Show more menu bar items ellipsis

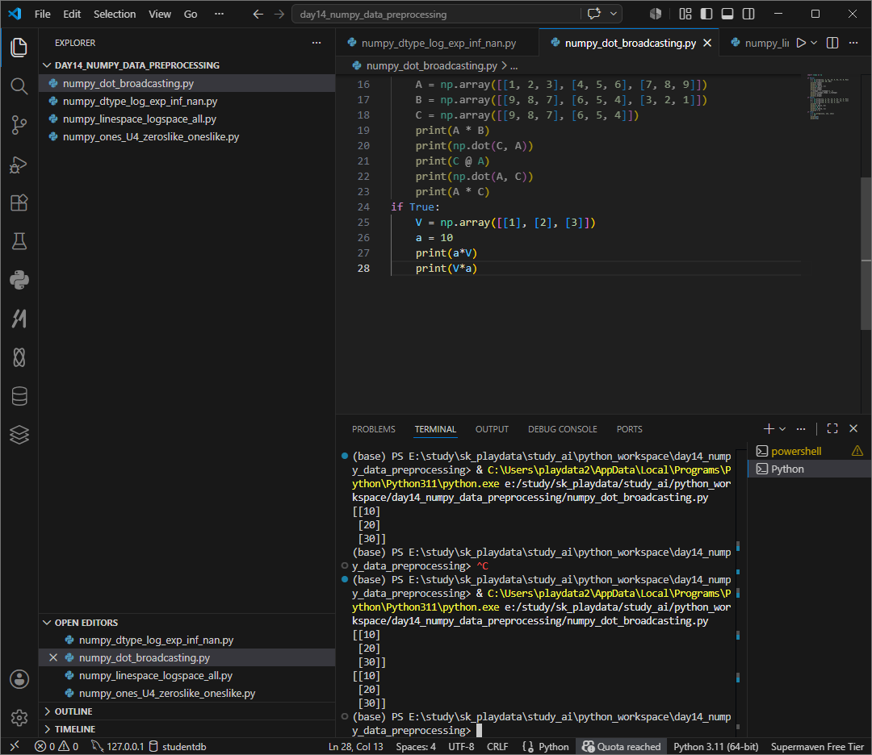tap(219, 14)
